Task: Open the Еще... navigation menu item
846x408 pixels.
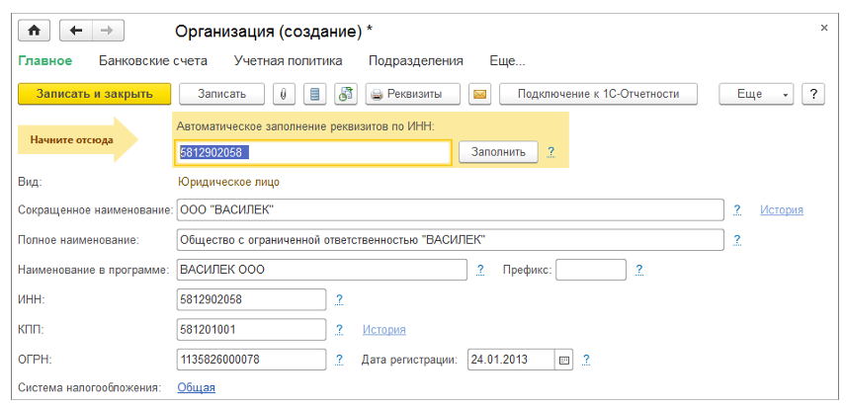Action: tap(507, 60)
